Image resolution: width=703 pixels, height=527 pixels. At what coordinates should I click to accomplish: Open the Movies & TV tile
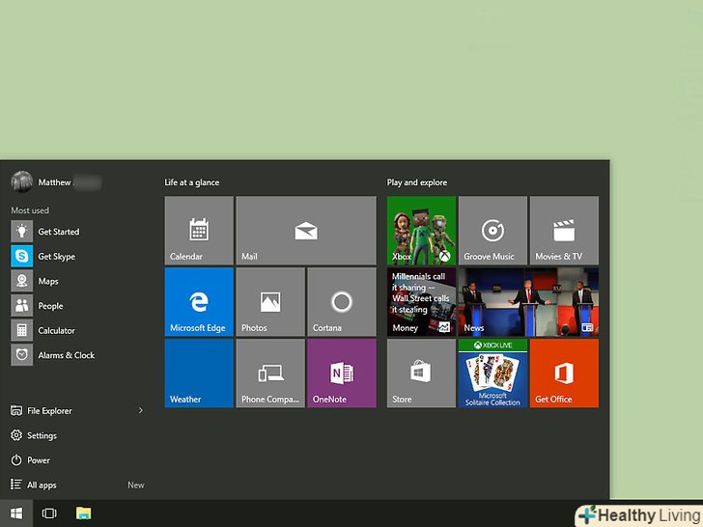point(564,231)
